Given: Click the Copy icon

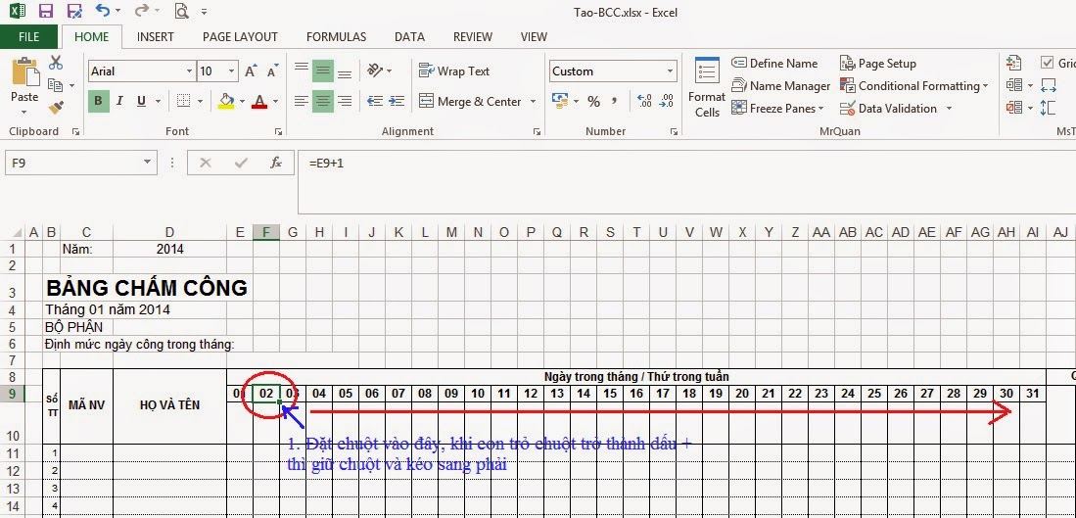Looking at the screenshot, I should (56, 85).
